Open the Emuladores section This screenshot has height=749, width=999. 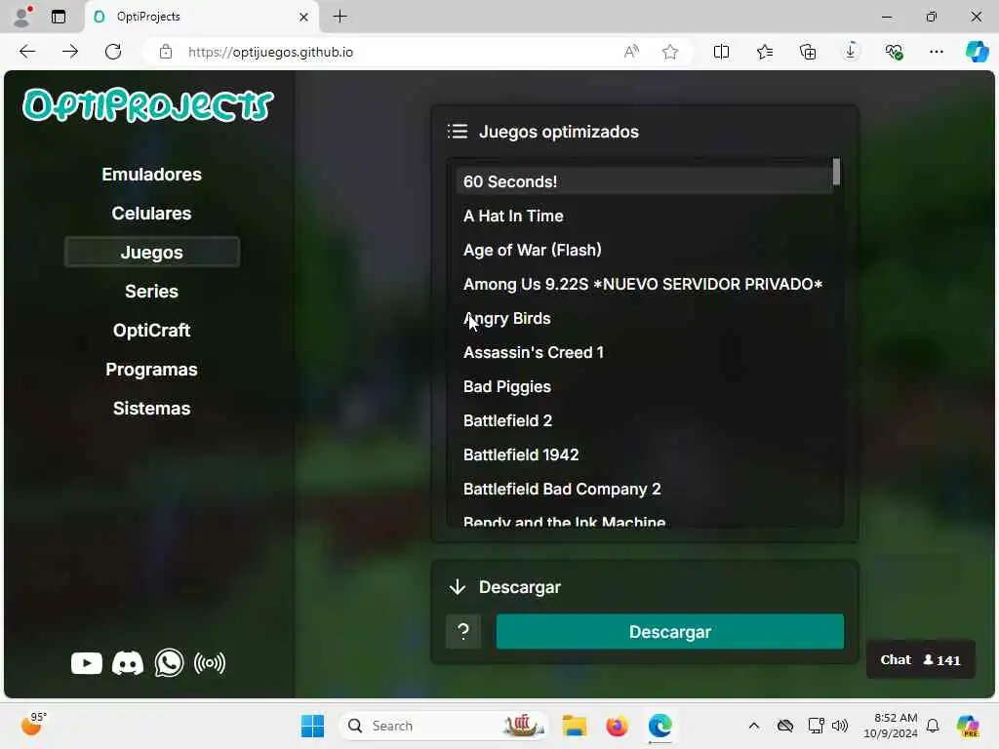pos(151,174)
